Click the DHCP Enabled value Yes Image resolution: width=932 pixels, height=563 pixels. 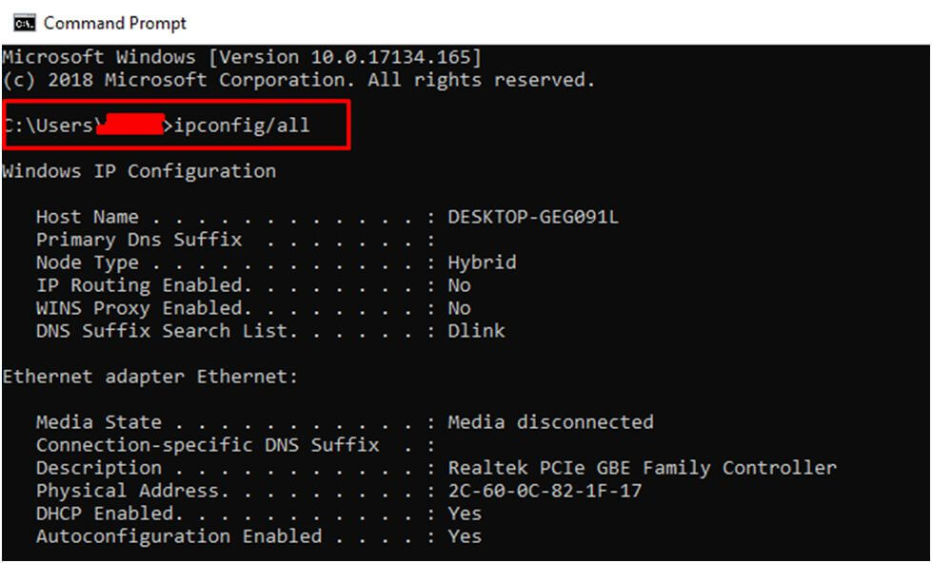[x=465, y=514]
